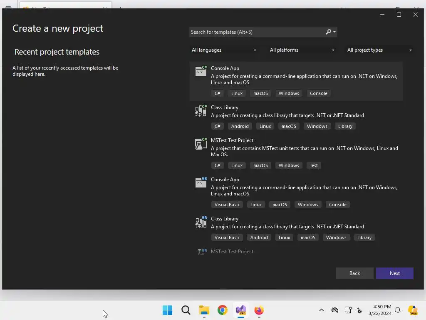Screen dimensions: 426x320
Task: Select the Visual Basic Class Library icon
Action: [x=201, y=222]
